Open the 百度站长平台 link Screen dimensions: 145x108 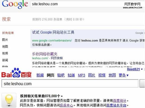(116, 105)
